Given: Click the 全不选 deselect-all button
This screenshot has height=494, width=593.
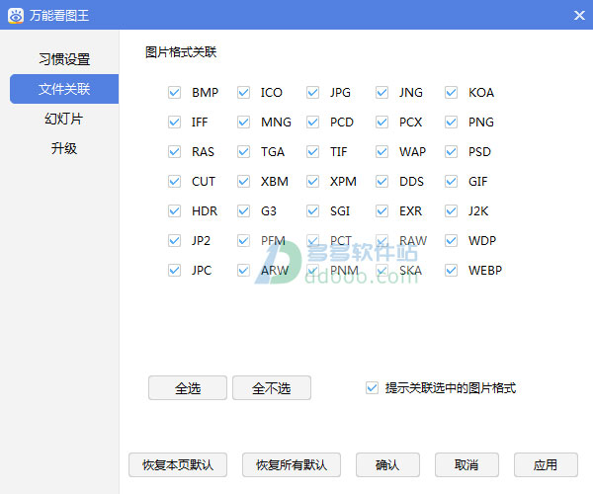Looking at the screenshot, I should coord(272,388).
